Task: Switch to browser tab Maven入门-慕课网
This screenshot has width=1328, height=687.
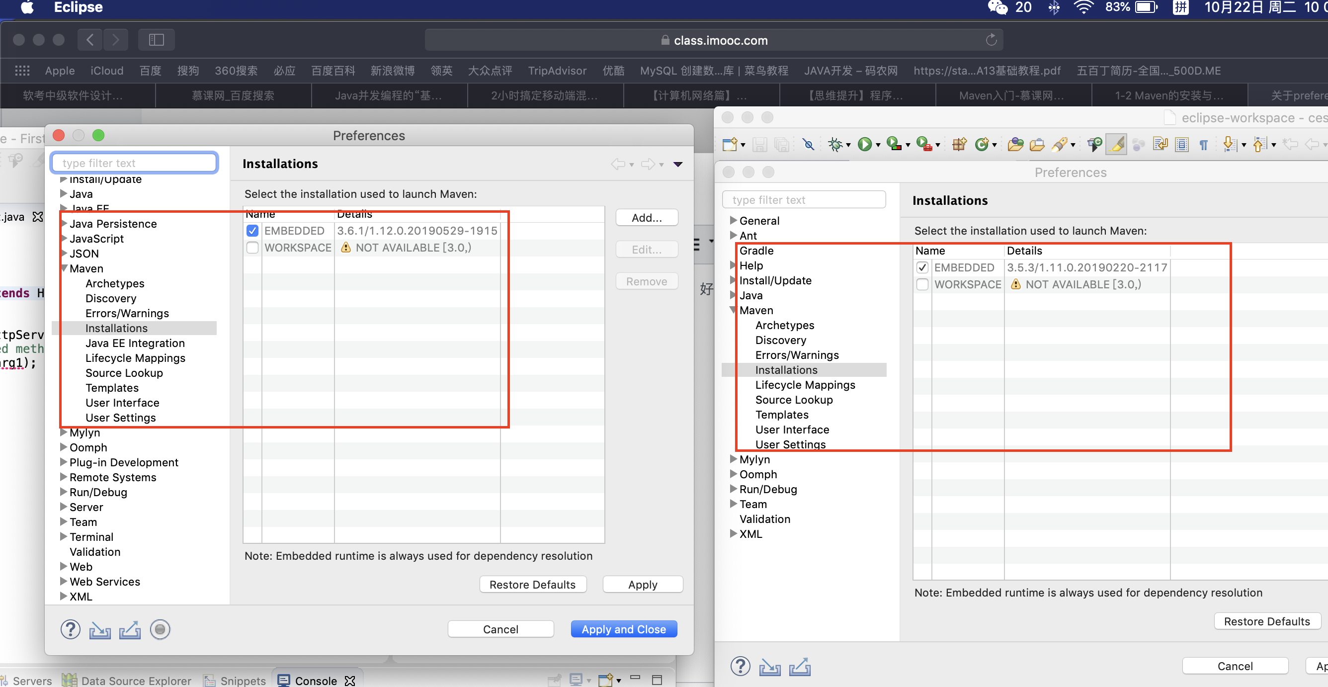Action: [x=1013, y=95]
